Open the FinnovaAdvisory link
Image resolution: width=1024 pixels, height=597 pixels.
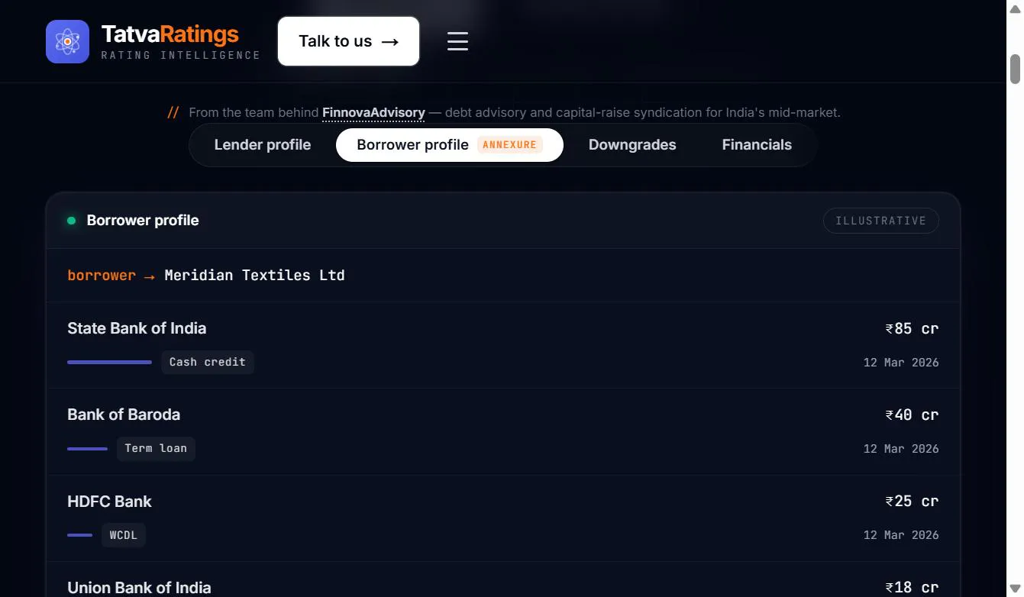373,112
